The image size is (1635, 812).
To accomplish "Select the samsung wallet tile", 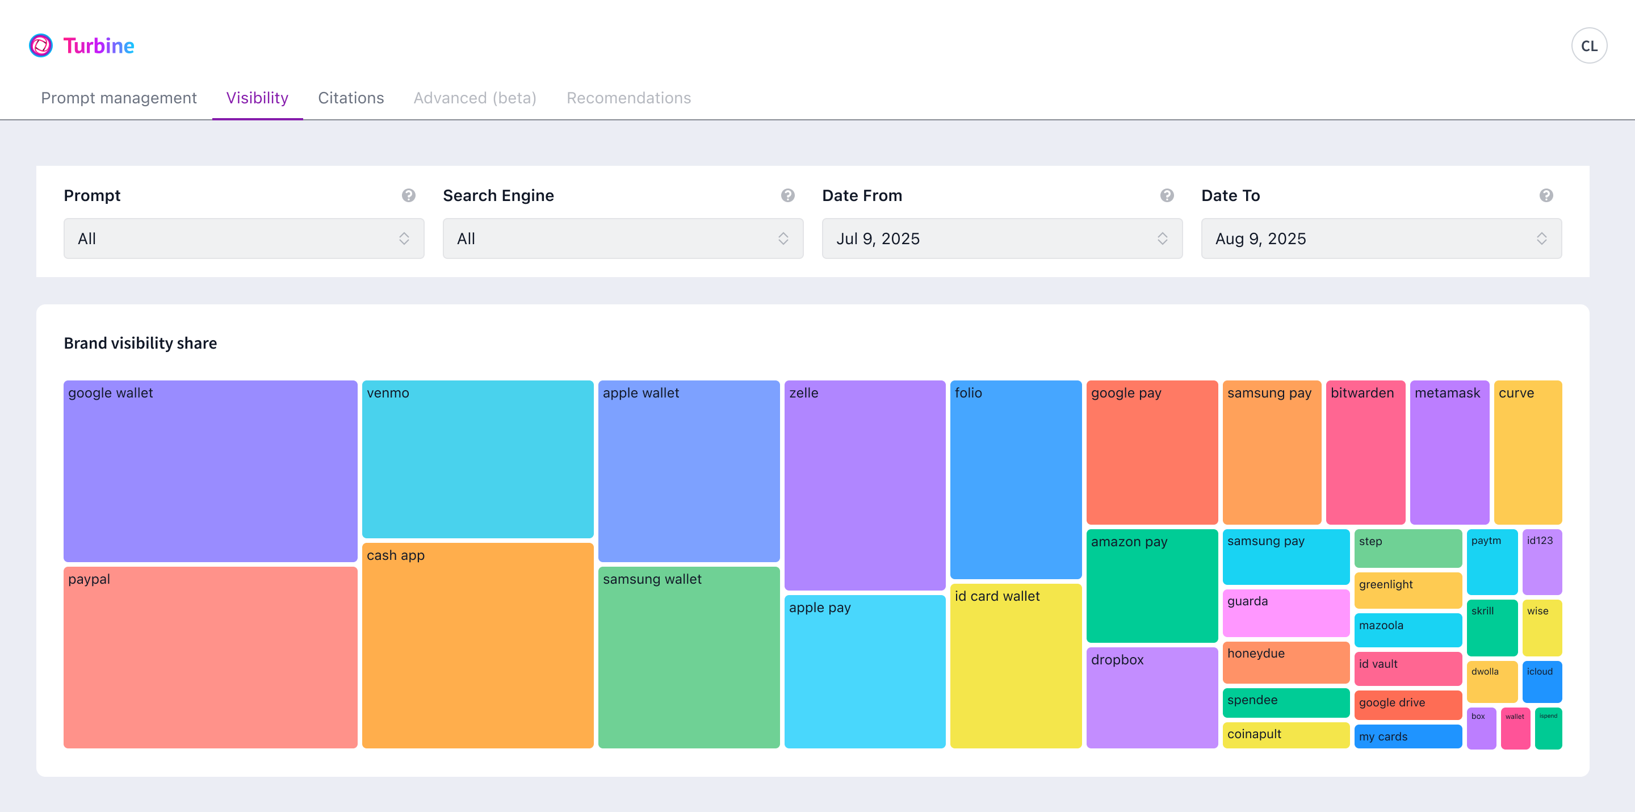I will pyautogui.click(x=689, y=657).
